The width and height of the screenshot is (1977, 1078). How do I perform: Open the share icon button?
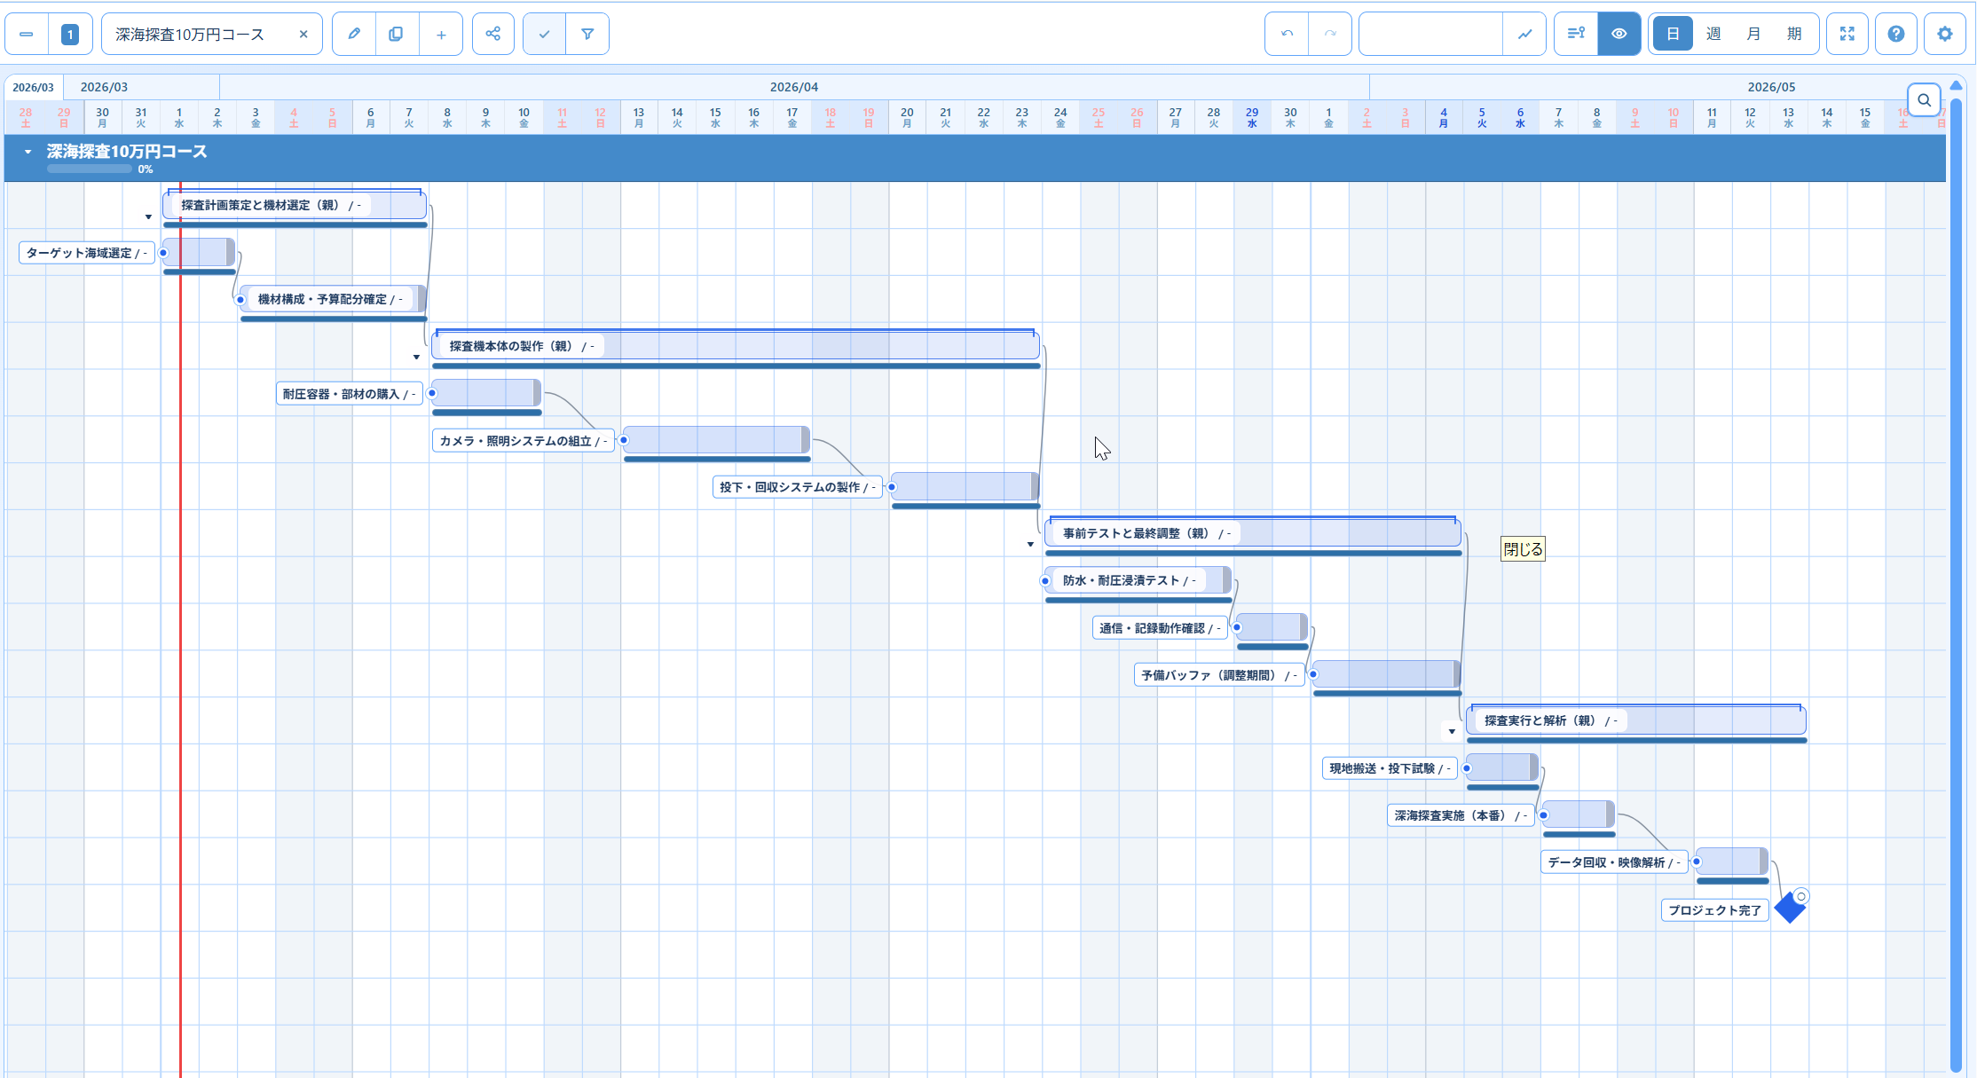(493, 34)
